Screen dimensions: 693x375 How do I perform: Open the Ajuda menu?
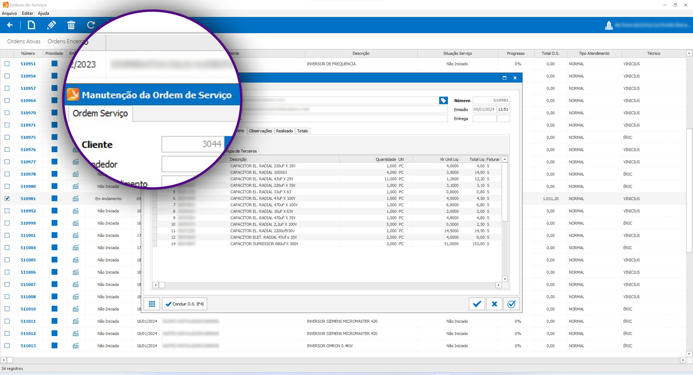pyautogui.click(x=43, y=13)
